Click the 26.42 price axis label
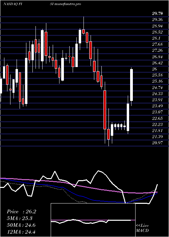This screenshot has height=237, width=169. (x=158, y=63)
